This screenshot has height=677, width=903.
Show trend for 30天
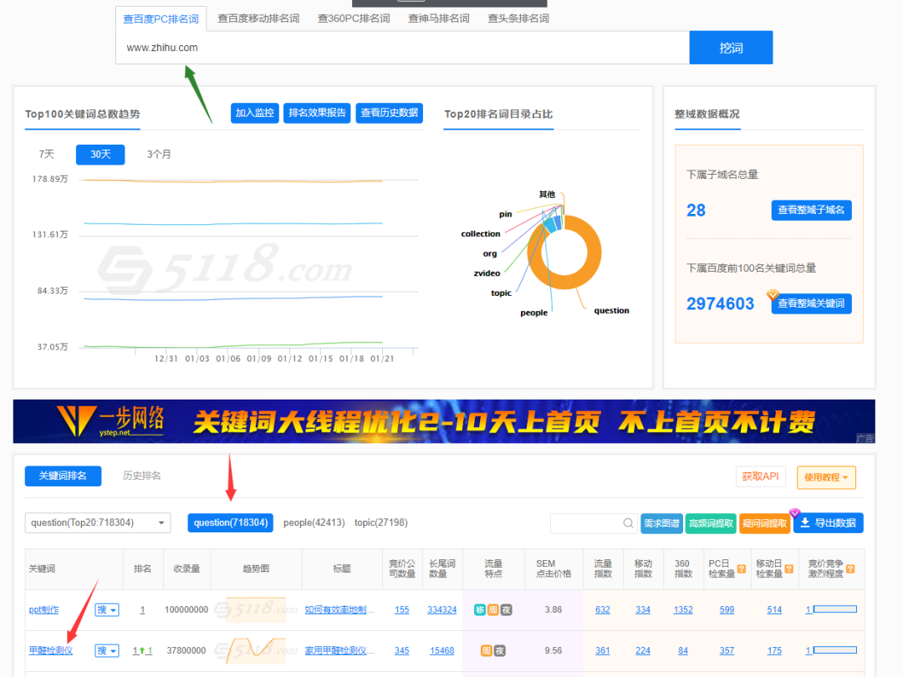(x=100, y=155)
